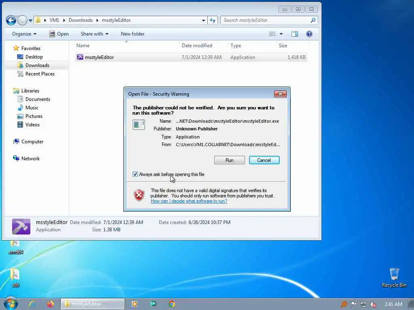
Task: Click the large msstyleEditor icon in details pane
Action: click(x=21, y=226)
